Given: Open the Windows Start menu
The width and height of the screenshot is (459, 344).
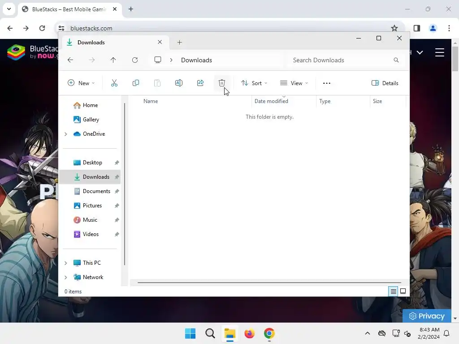Looking at the screenshot, I should click(x=190, y=333).
